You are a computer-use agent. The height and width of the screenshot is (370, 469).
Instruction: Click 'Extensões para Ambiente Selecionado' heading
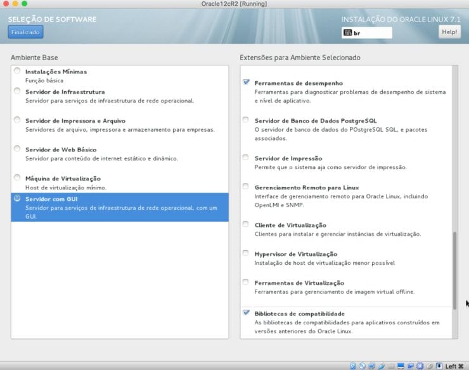300,58
